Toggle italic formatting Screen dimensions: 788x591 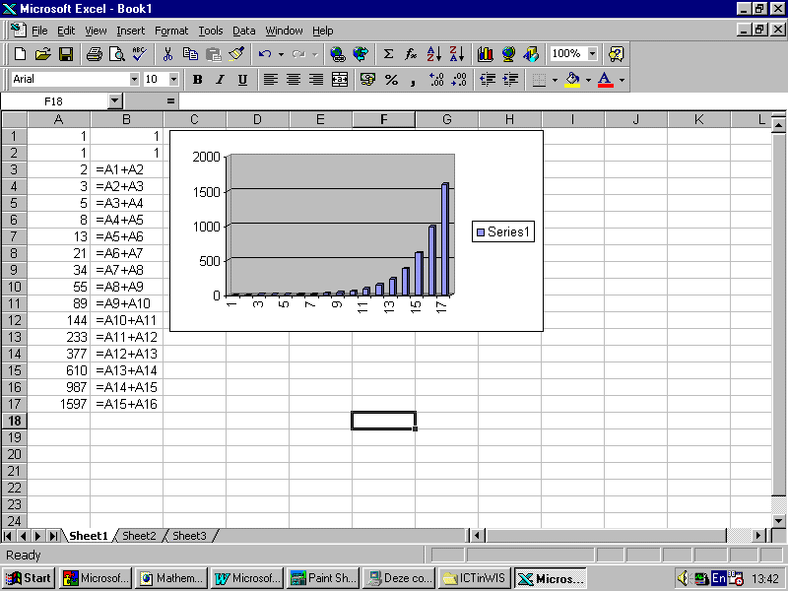[220, 80]
